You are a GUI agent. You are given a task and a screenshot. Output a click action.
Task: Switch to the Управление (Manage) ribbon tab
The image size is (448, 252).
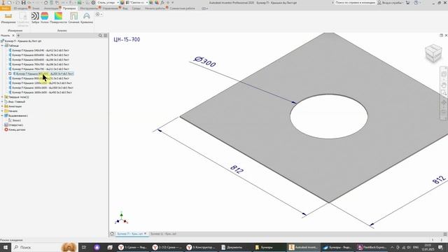[111, 8]
